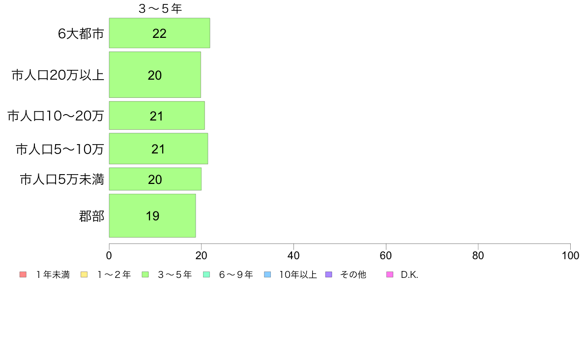The height and width of the screenshot is (362, 584).
Task: Click the purple その他 legend swatch
Action: [x=328, y=275]
